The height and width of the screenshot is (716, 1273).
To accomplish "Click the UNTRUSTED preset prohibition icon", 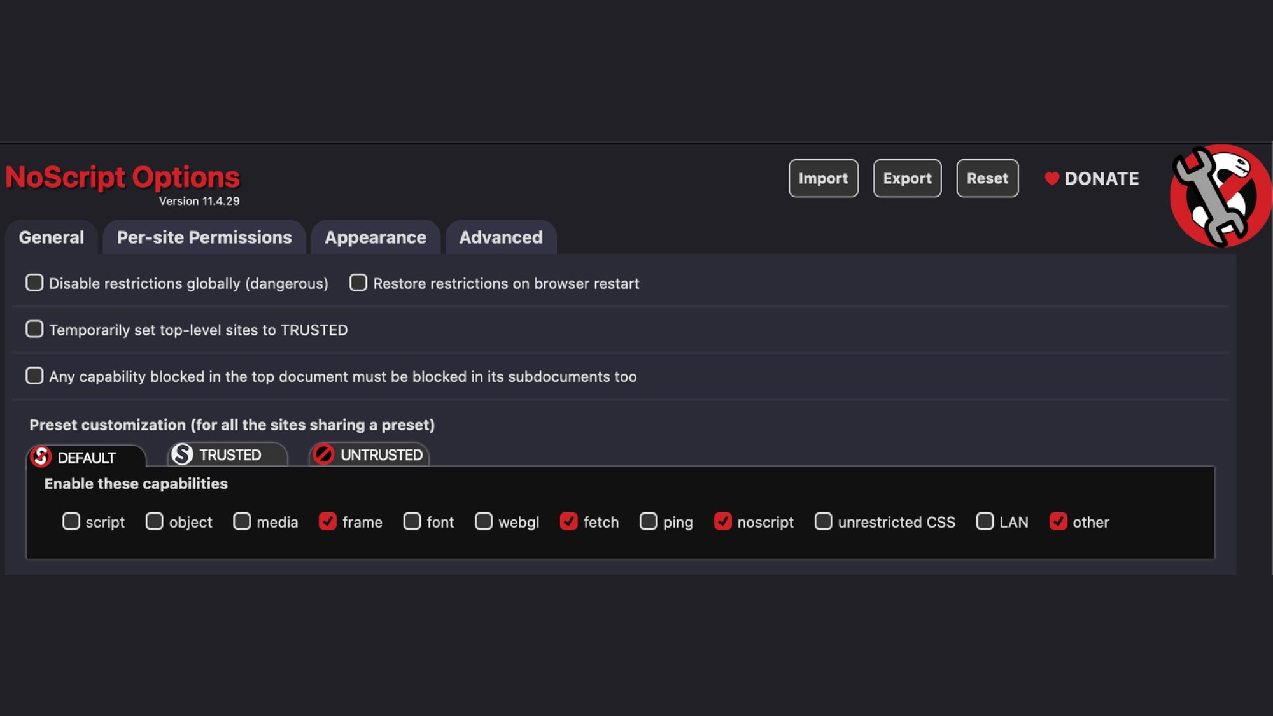I will coord(323,454).
